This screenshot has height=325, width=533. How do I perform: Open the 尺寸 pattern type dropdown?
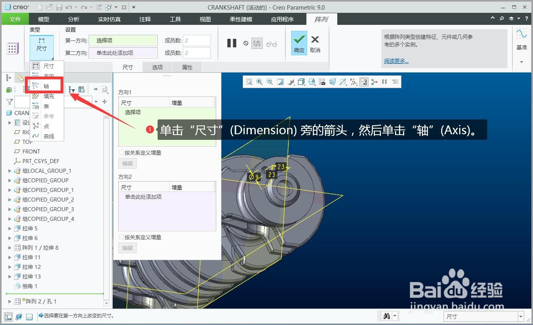[42, 48]
